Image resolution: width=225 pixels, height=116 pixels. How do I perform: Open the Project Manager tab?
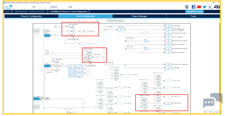point(139,16)
